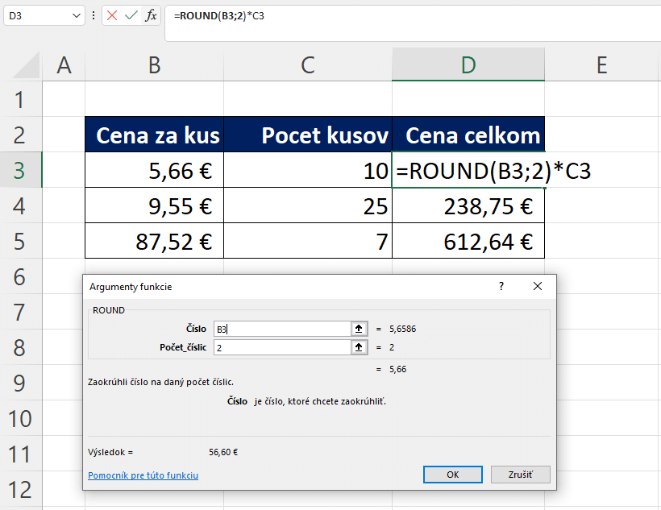This screenshot has height=510, width=661.
Task: Select column D header
Action: (x=468, y=65)
